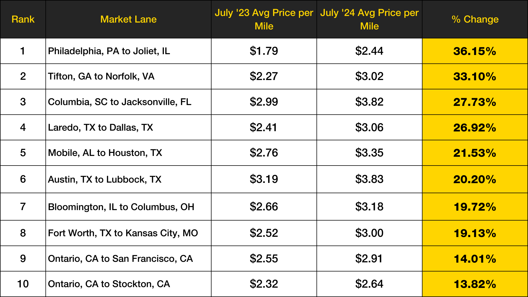
Task: Click the $3.82 price cell
Action: [369, 102]
